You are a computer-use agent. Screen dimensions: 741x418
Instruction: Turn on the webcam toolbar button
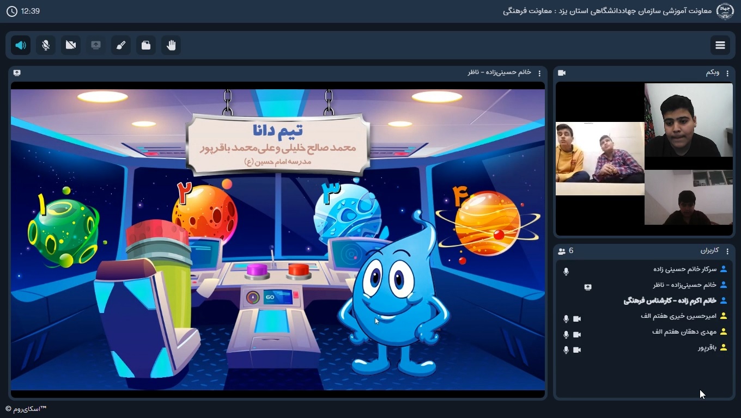[x=71, y=45]
